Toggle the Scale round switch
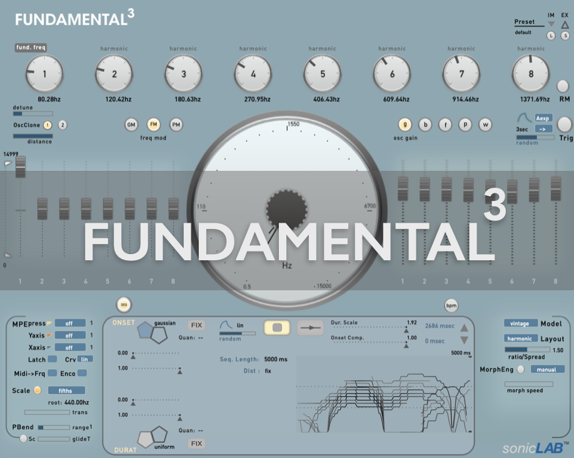This screenshot has height=458, width=574. pos(38,390)
